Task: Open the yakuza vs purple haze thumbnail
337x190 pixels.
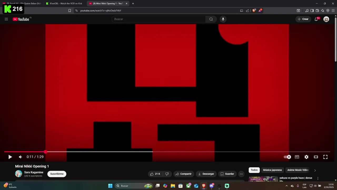Action: click(263, 179)
